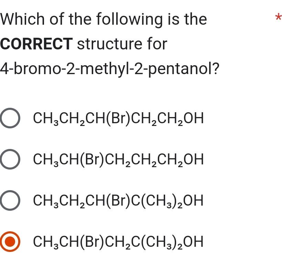Select the CH₃CH(Br)CH₂CH₂CH₂OH radio option
The width and height of the screenshot is (282, 266).
click(10, 159)
